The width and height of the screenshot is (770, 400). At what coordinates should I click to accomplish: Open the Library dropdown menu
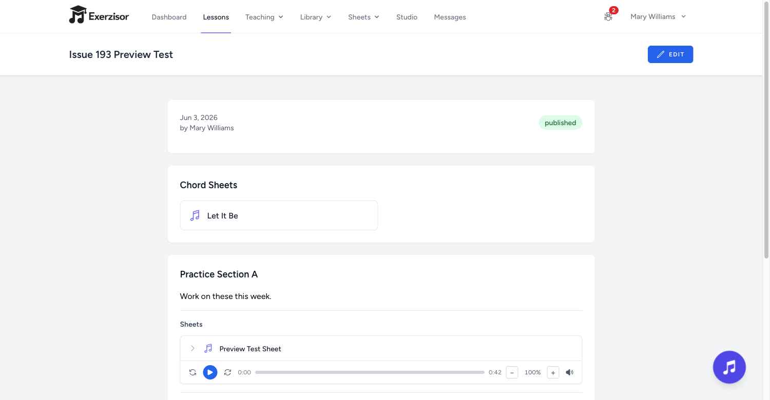316,17
